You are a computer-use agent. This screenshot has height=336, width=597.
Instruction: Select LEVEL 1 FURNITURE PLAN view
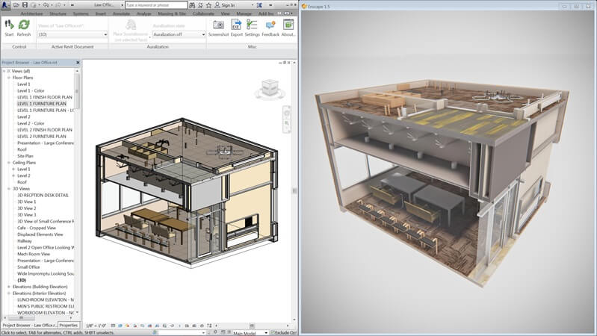pyautogui.click(x=42, y=104)
